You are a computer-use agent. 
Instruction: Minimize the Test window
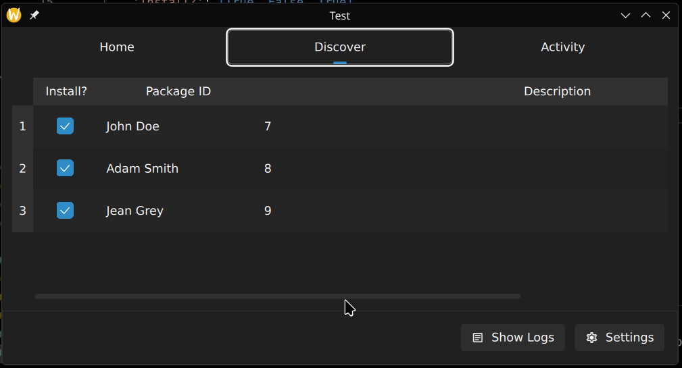(x=626, y=16)
